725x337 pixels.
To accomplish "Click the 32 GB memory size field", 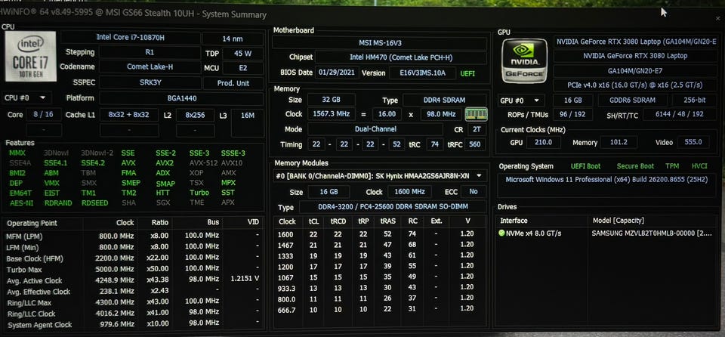I will tap(331, 100).
